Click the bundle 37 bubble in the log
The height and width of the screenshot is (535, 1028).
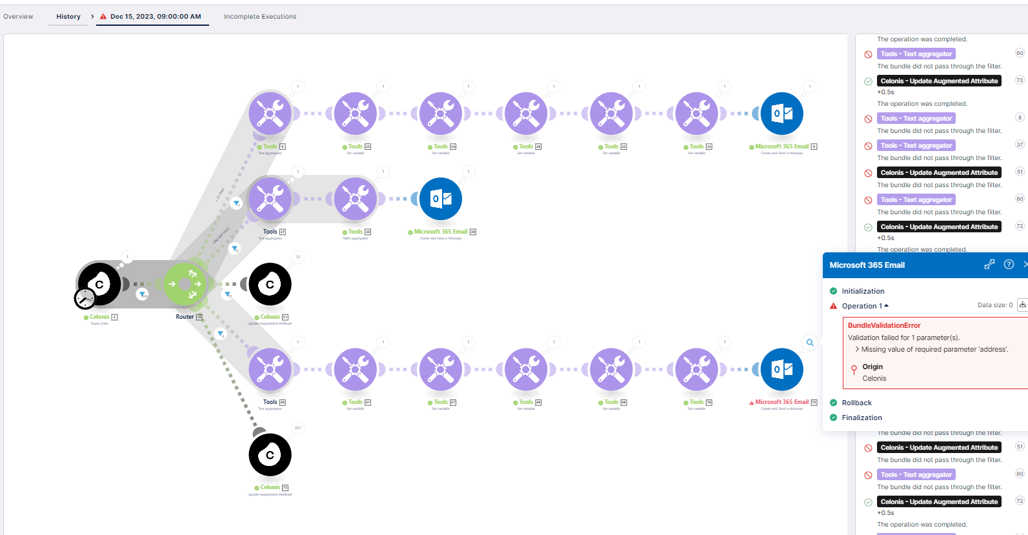[x=1020, y=145]
